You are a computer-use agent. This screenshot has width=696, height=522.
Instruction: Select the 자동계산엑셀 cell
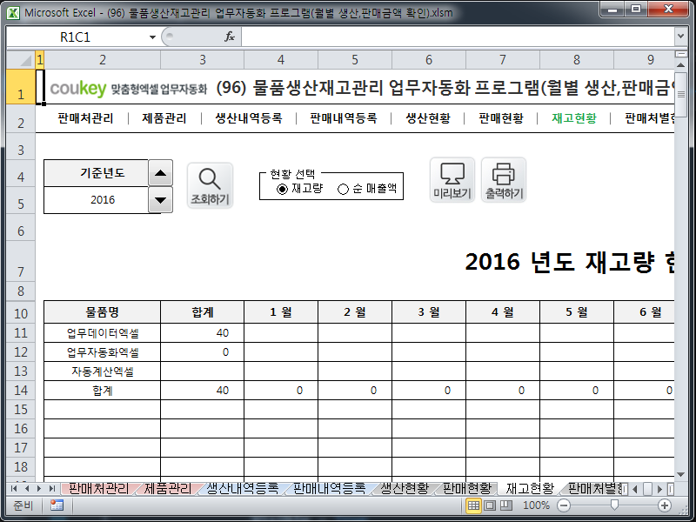click(103, 371)
